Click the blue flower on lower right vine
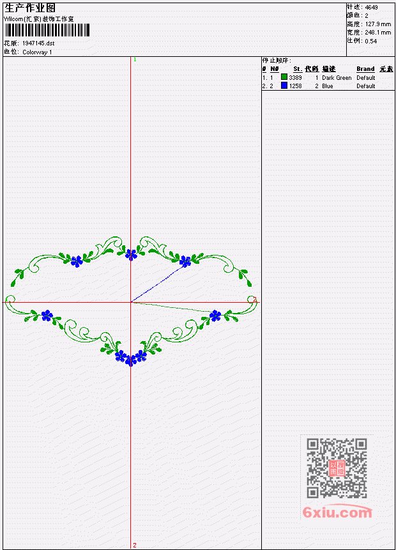Image resolution: width=396 pixels, height=550 pixels. tap(215, 316)
